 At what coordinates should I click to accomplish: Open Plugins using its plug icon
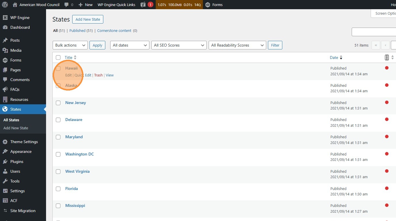5,162
